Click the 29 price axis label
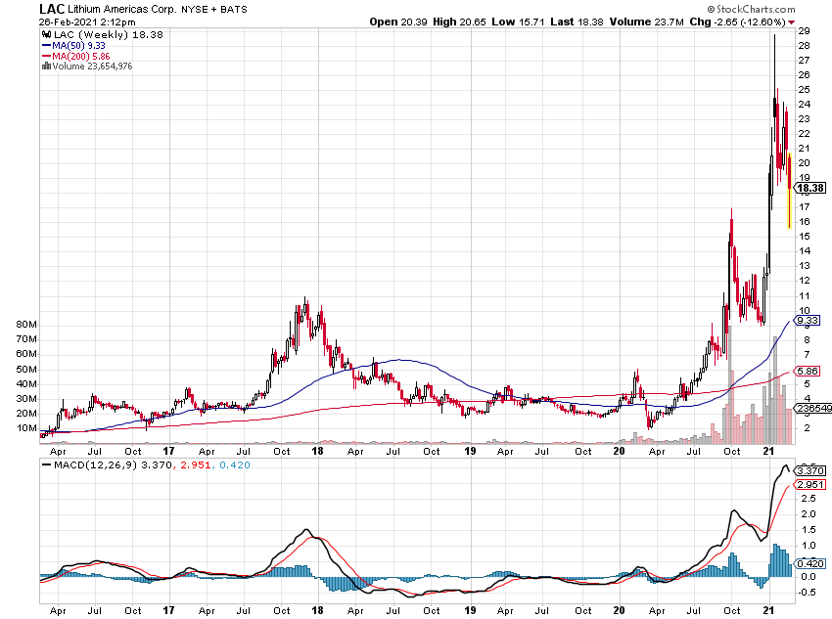 (x=804, y=30)
